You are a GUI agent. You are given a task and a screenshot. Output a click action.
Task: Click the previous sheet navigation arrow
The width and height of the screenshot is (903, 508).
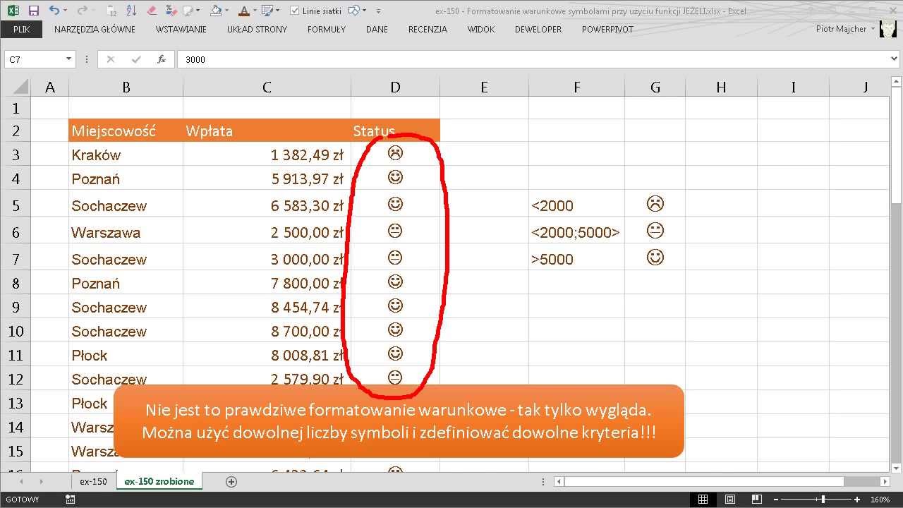pos(20,481)
